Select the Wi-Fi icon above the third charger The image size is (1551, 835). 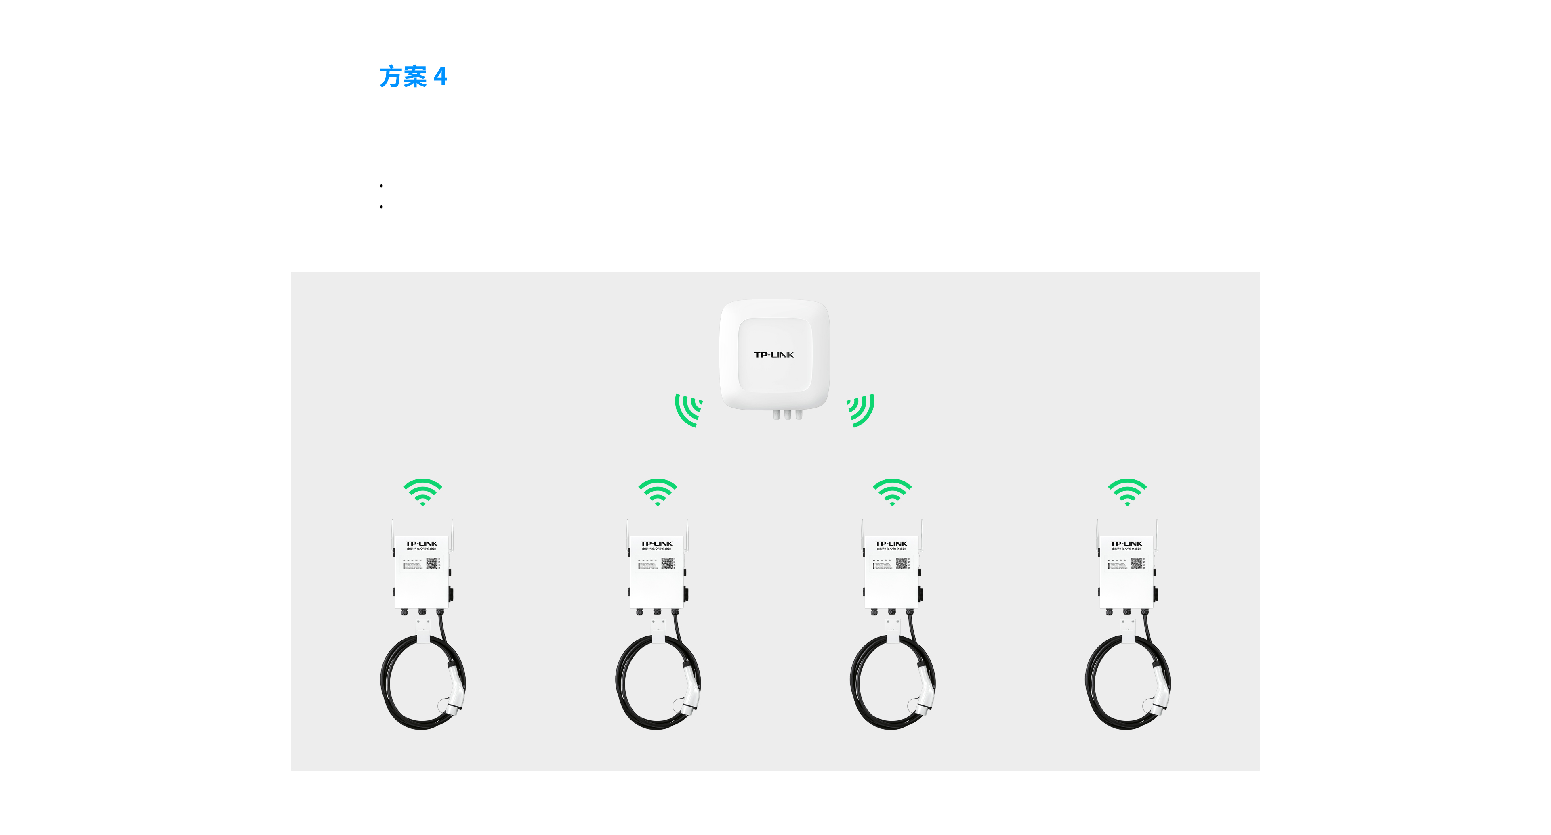coord(892,492)
